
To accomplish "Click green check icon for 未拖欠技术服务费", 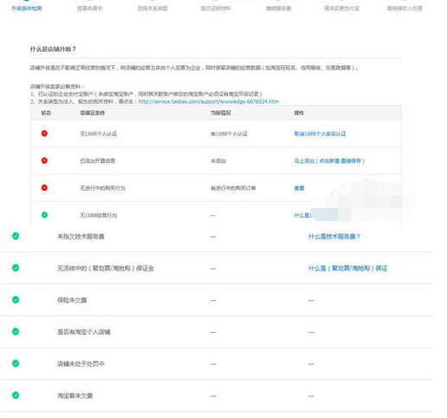I will coord(16,236).
